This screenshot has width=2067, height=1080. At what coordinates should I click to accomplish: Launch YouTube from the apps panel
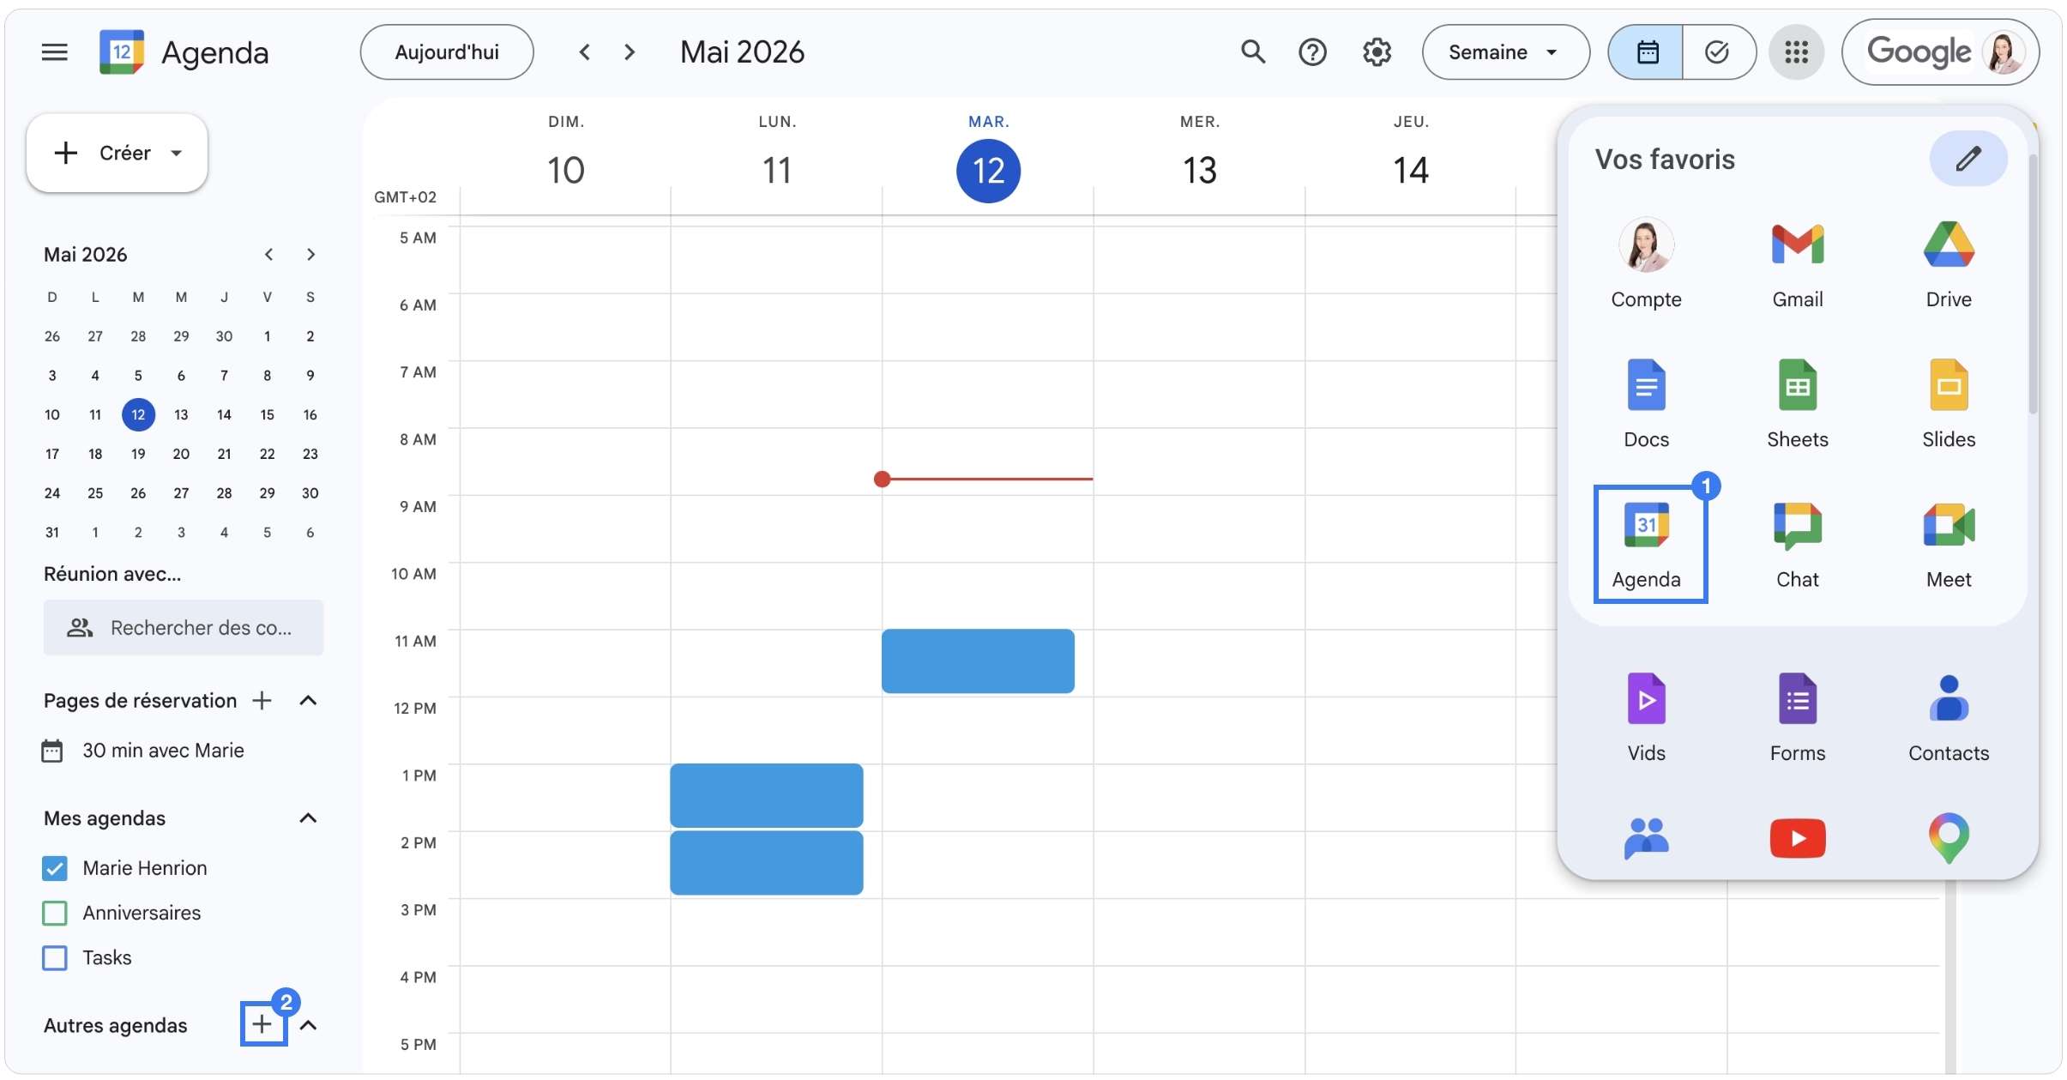tap(1798, 838)
